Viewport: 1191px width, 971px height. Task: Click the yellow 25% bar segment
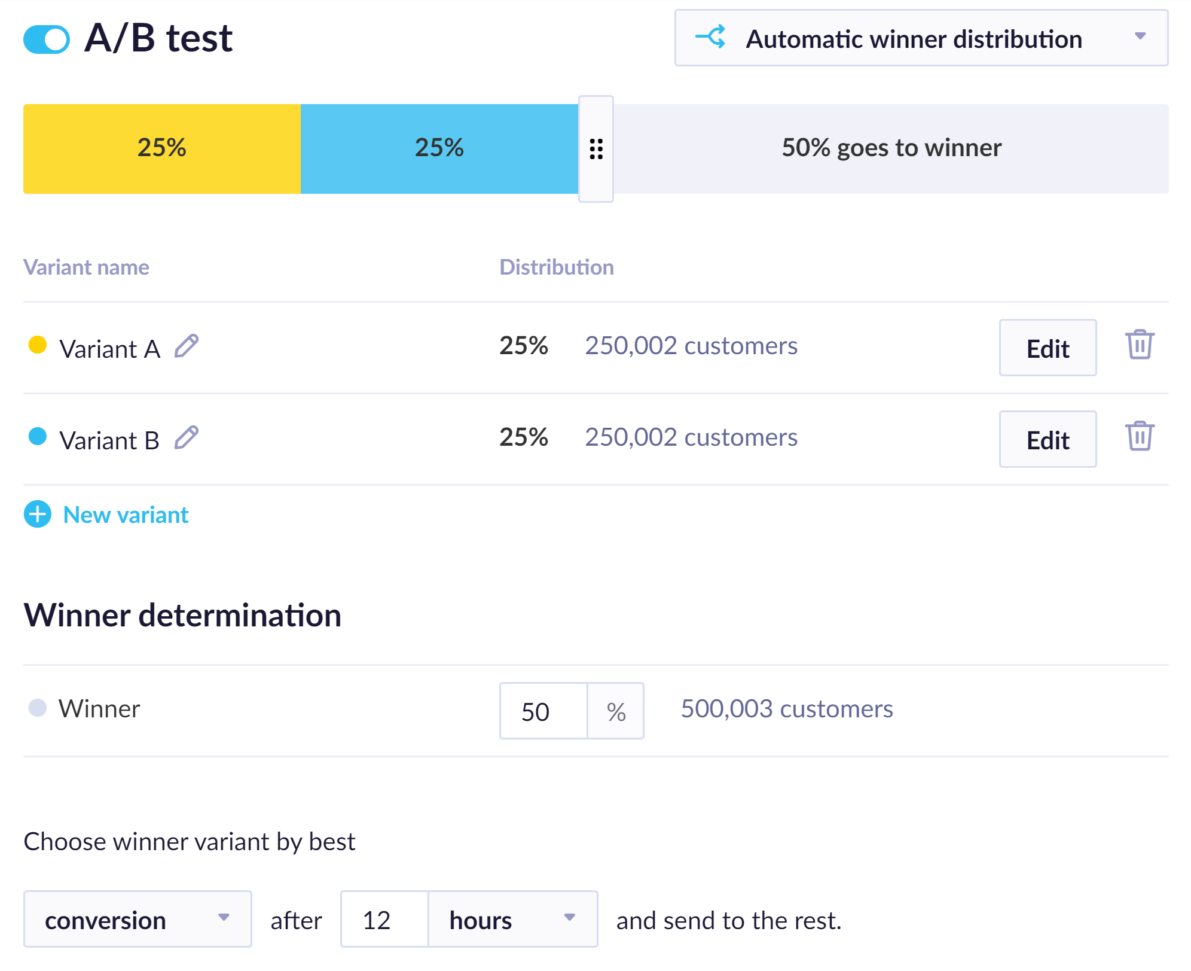(161, 149)
